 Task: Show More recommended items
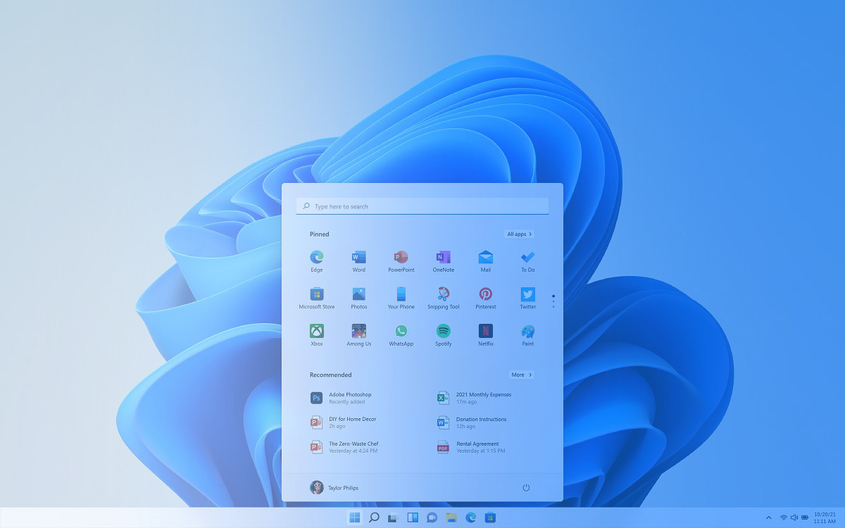(521, 375)
